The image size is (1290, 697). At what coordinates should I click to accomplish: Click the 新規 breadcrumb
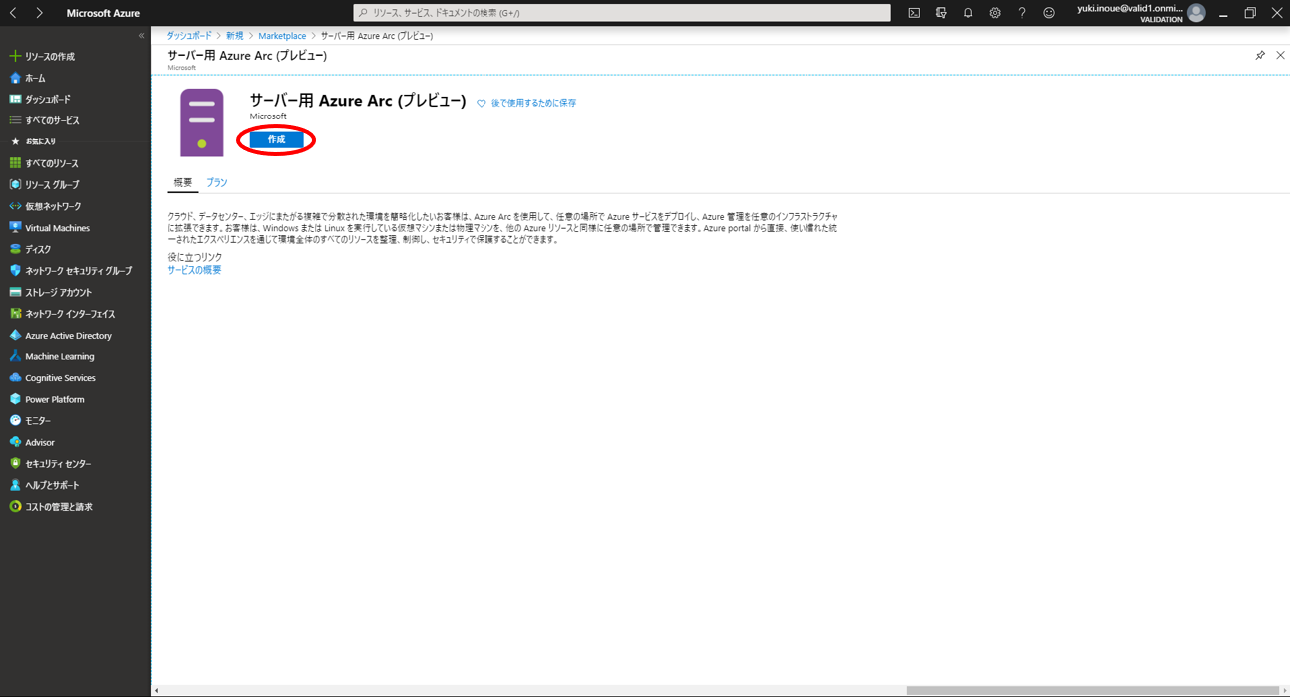[234, 36]
